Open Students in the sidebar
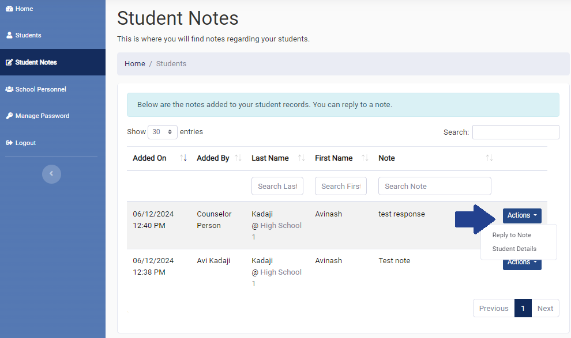Screen dimensions: 571x338 [28, 35]
